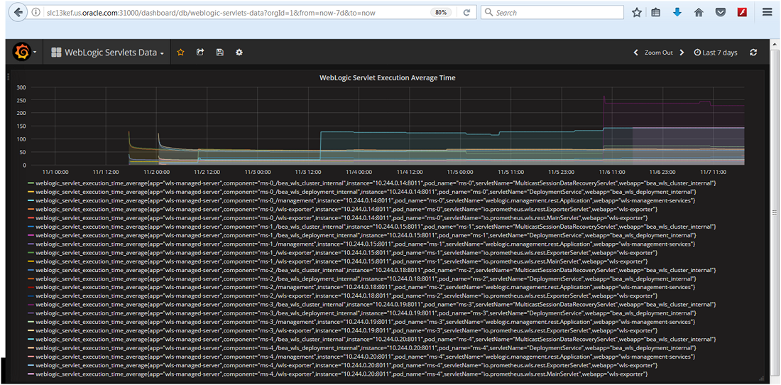Click ms-2 MulticastSessionDataRecoveryServlet legend color swatch
781x385 pixels.
[x=31, y=270]
